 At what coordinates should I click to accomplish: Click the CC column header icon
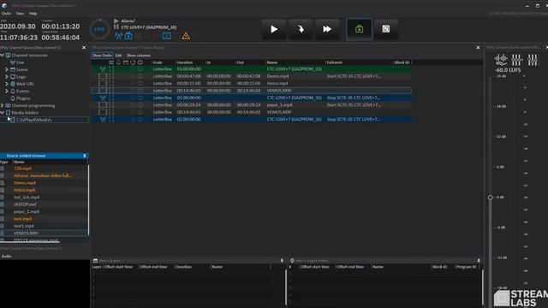click(111, 62)
